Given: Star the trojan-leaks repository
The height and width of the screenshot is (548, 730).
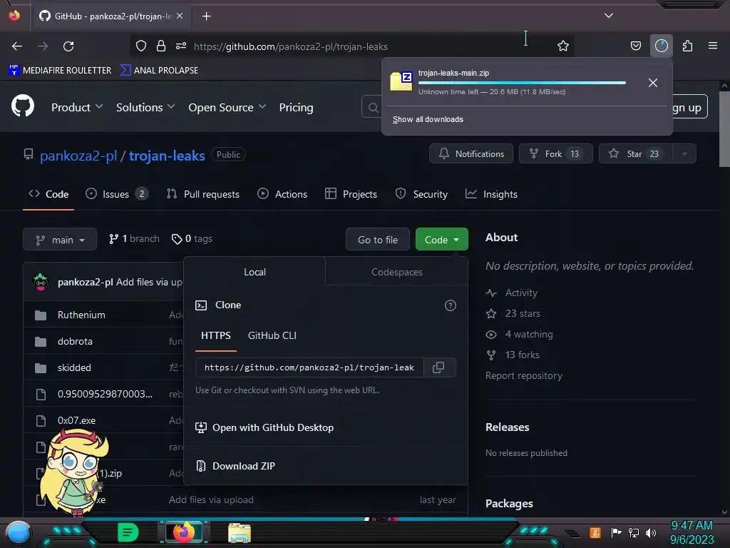Looking at the screenshot, I should pyautogui.click(x=636, y=154).
